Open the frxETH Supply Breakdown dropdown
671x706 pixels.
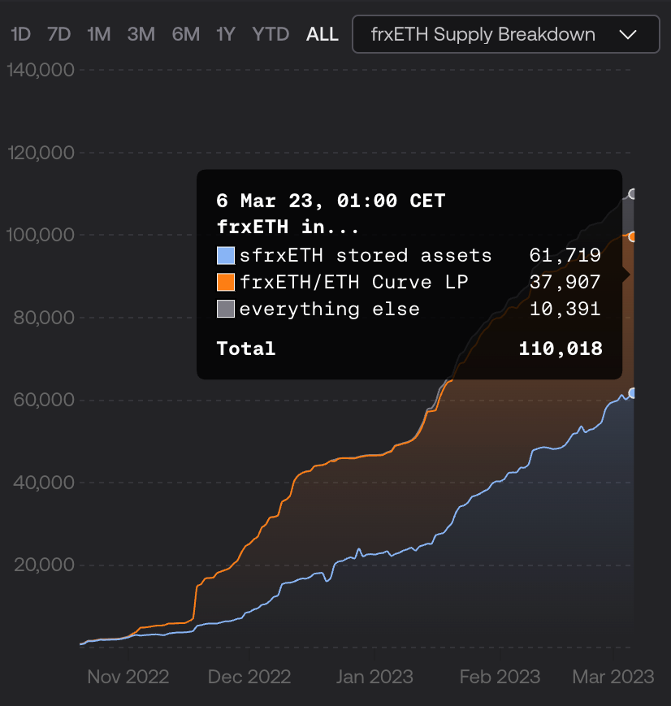click(506, 34)
